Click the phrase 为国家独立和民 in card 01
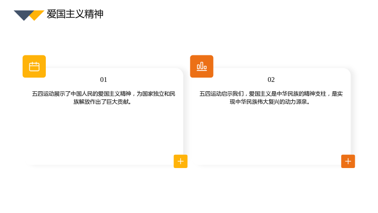Screen dimensions: 378x213 coord(156,94)
